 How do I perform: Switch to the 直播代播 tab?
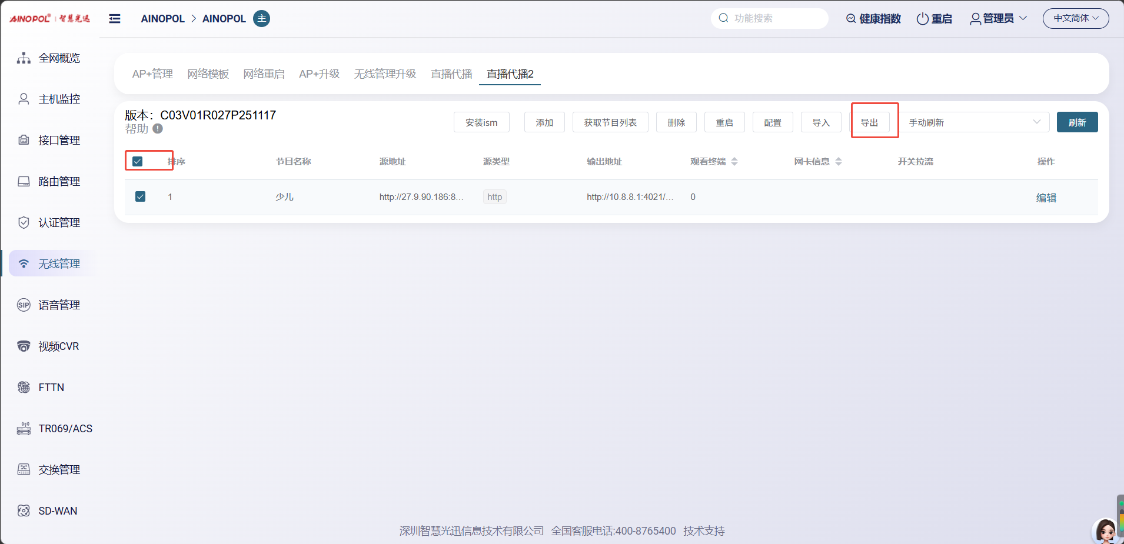click(x=451, y=74)
